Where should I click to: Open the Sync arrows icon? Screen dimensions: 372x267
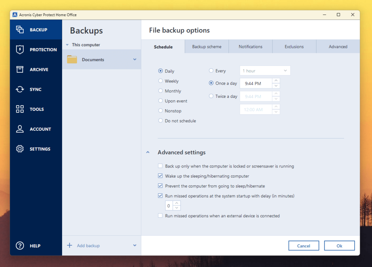coord(20,89)
